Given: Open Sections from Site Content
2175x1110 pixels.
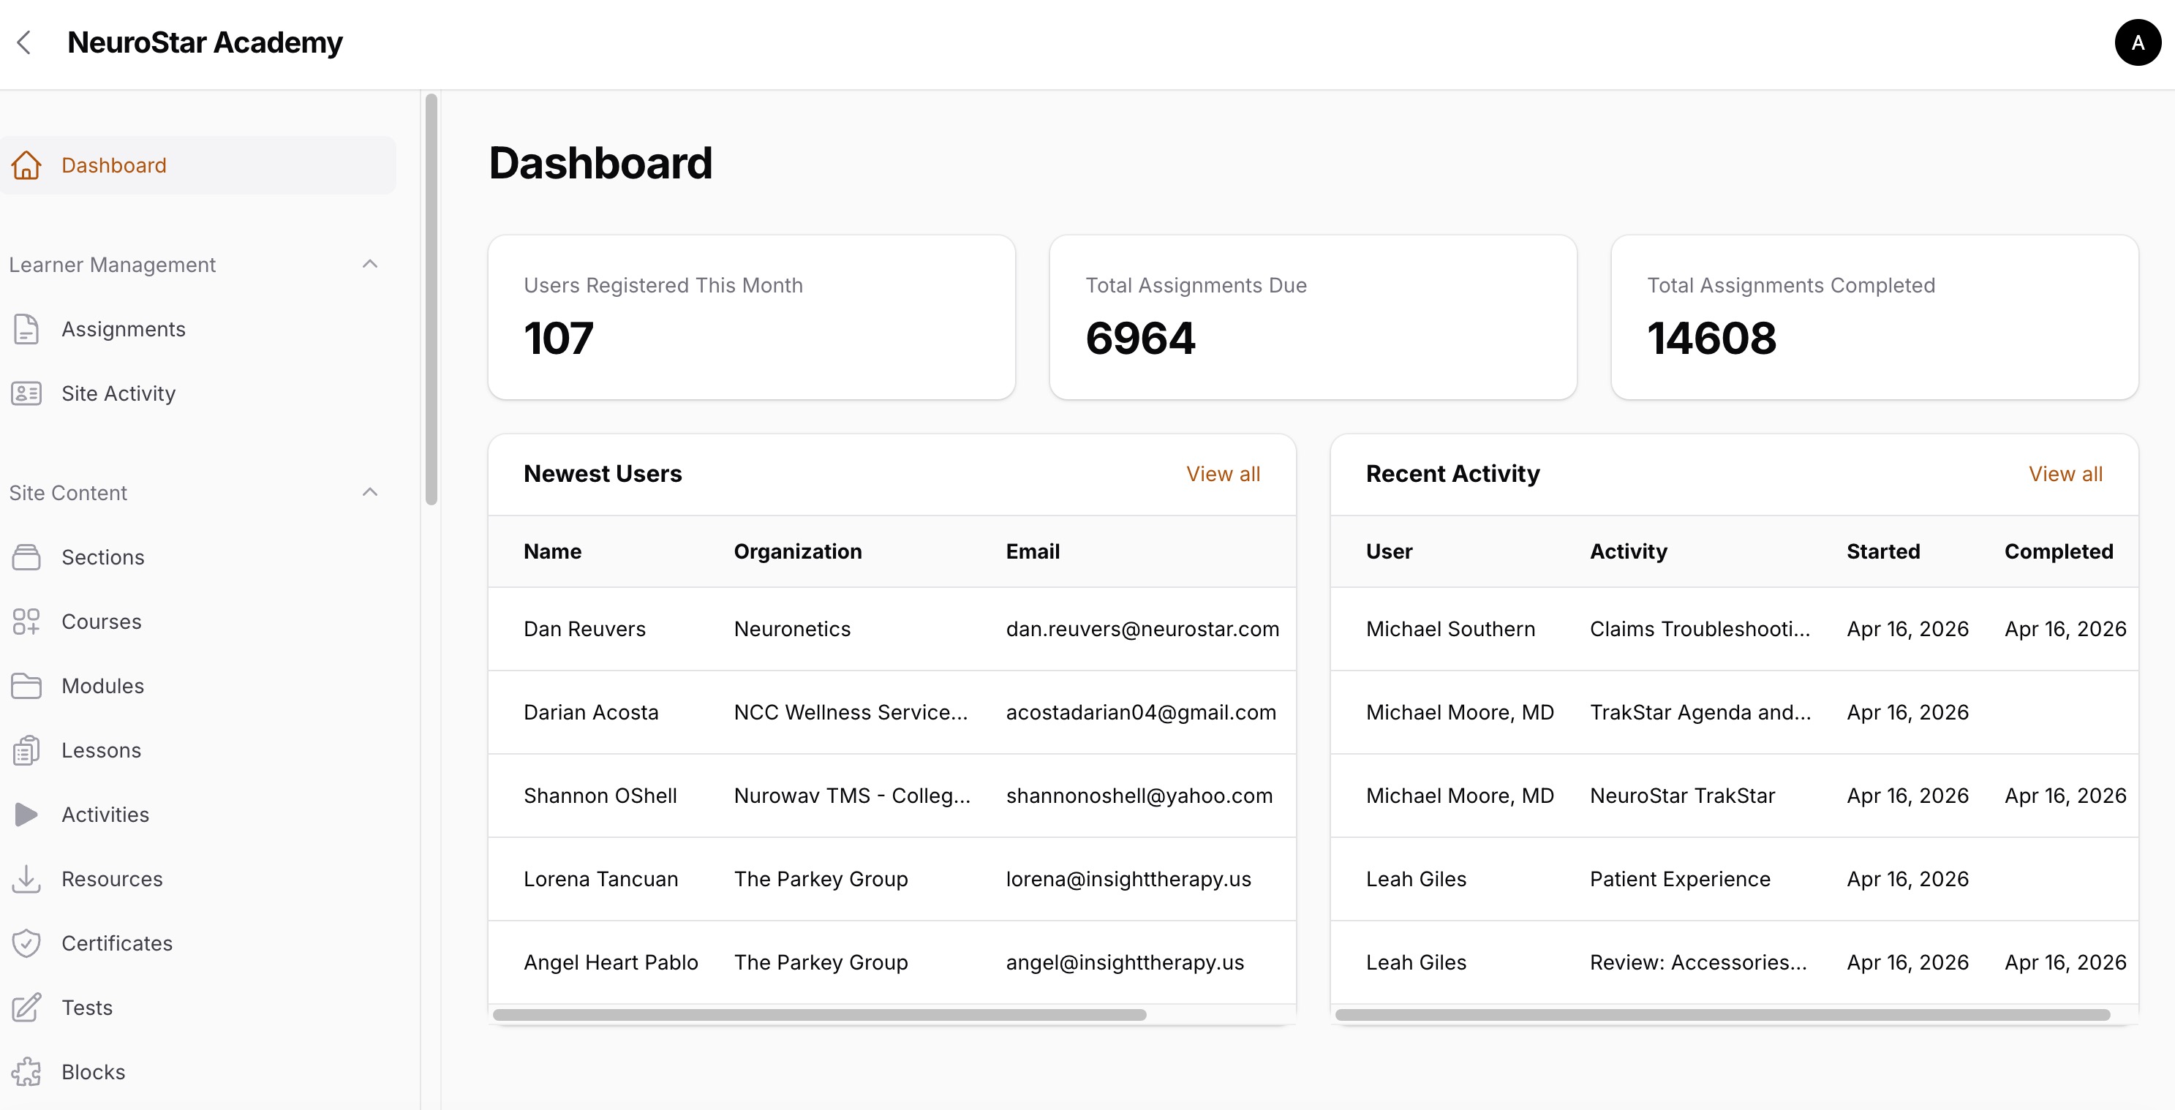Looking at the screenshot, I should coord(103,557).
